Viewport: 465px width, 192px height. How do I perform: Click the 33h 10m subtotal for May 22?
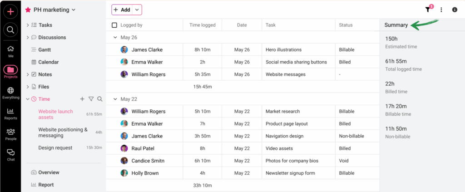pyautogui.click(x=203, y=186)
